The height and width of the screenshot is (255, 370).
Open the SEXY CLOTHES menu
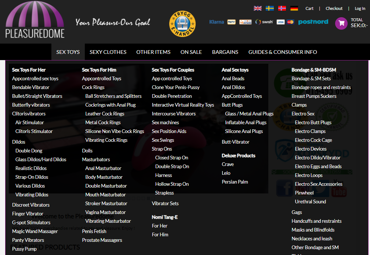tap(108, 52)
